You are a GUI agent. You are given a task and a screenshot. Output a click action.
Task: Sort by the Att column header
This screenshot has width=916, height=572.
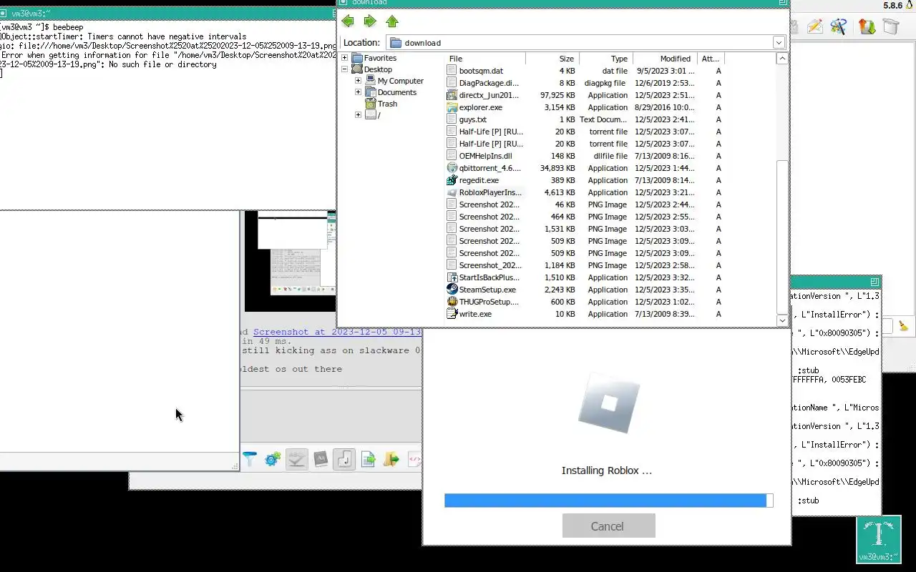[711, 59]
